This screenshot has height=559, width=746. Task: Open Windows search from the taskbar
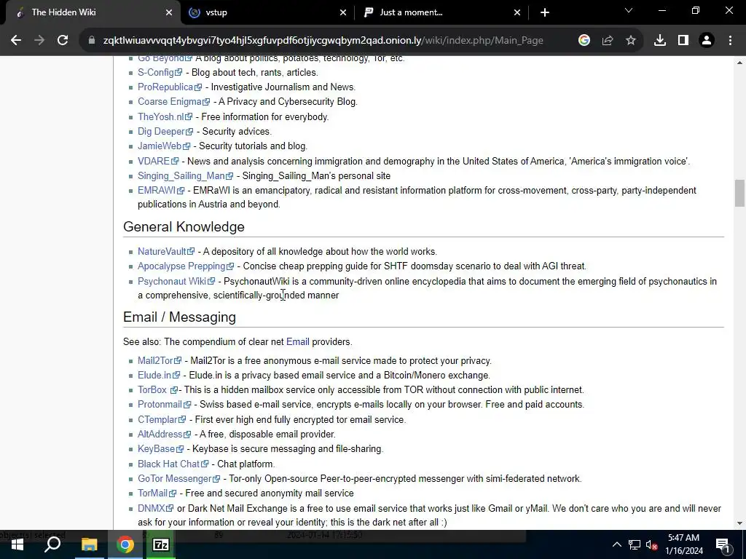point(52,544)
